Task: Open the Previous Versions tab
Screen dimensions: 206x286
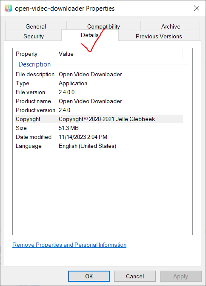Action: tap(159, 36)
